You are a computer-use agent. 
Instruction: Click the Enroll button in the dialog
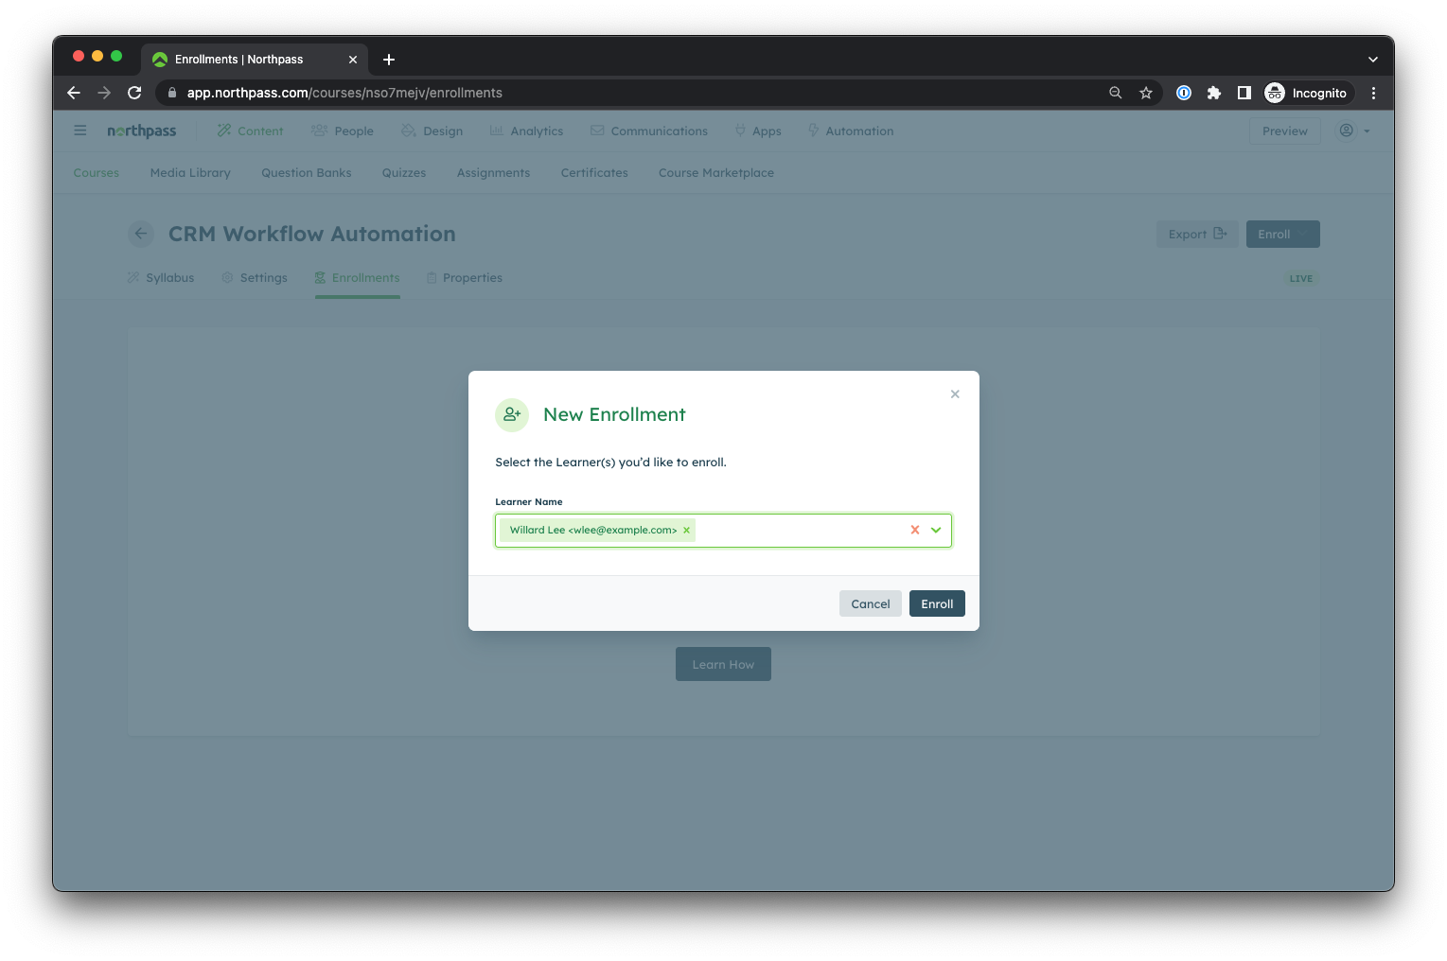click(x=937, y=603)
